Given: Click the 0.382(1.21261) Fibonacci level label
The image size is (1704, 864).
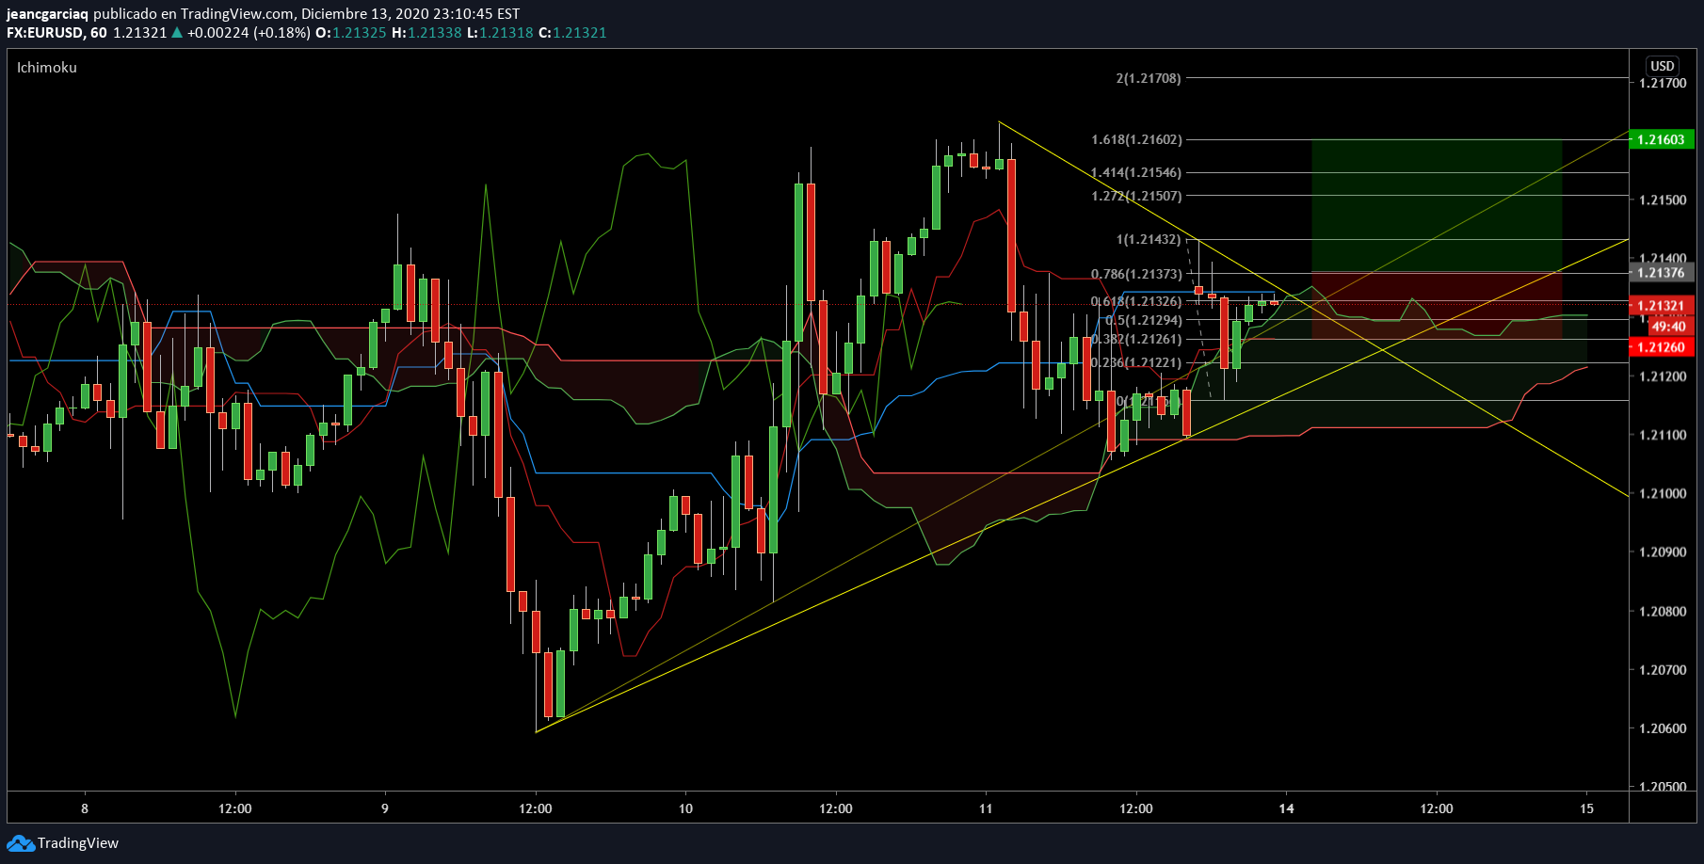Looking at the screenshot, I should pyautogui.click(x=1136, y=339).
